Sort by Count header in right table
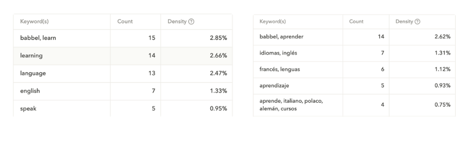The height and width of the screenshot is (147, 471). click(356, 22)
